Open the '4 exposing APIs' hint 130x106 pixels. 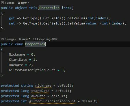coord(47,39)
